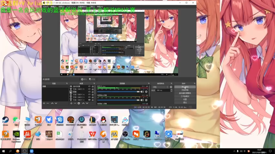Toggle visibility of the first source row
Image resolution: width=275 pixels, height=154 pixels.
tap(89, 87)
